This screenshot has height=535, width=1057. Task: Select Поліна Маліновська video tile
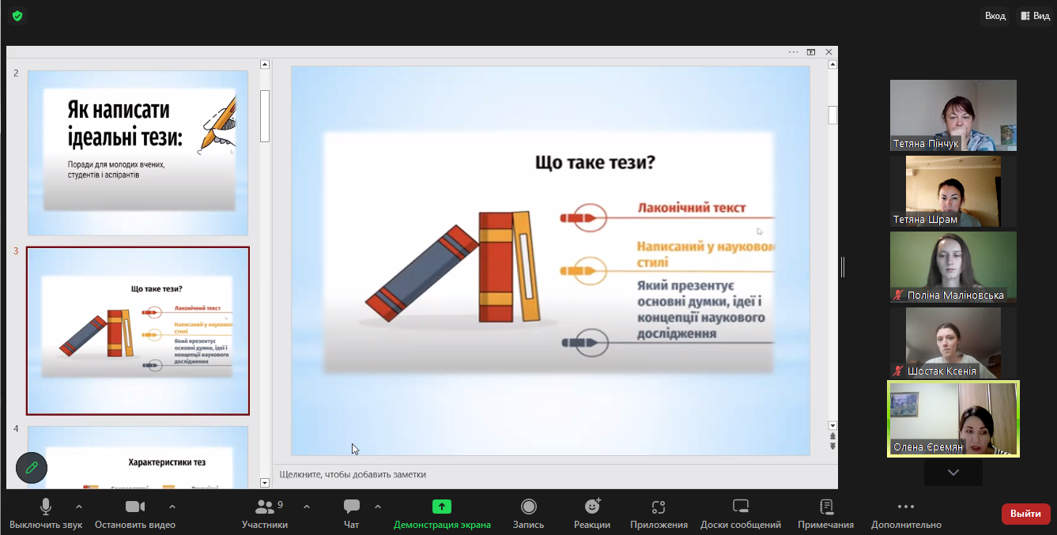coord(953,267)
